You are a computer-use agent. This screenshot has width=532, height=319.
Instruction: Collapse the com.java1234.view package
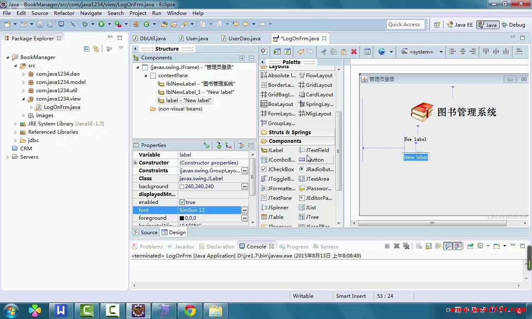pyautogui.click(x=24, y=99)
